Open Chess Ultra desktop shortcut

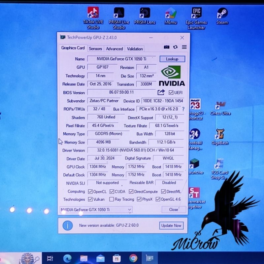(220, 109)
